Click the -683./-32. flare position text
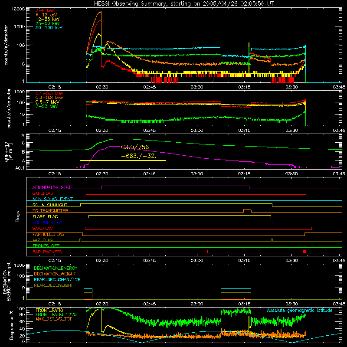This screenshot has width=347, height=347. [x=139, y=156]
